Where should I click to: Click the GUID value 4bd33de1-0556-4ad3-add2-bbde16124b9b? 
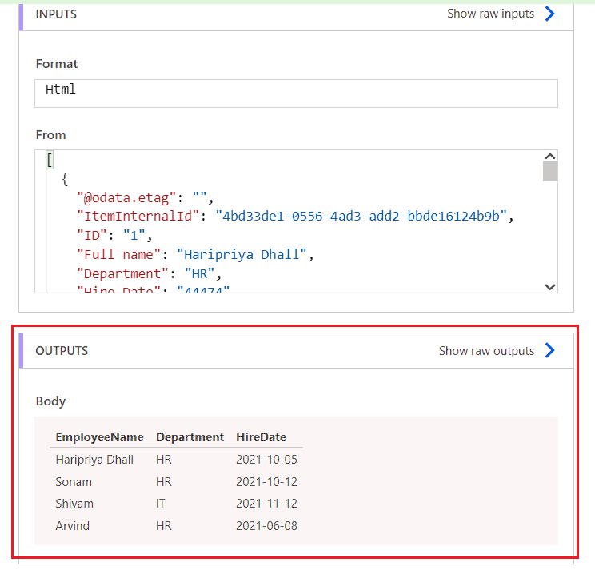coord(361,217)
